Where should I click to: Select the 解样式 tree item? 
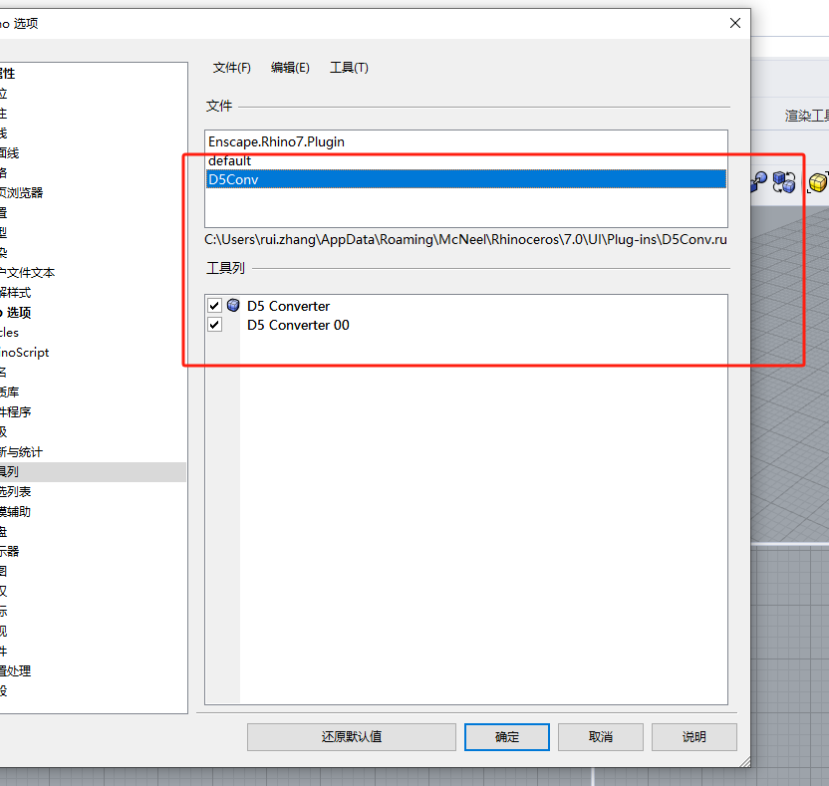point(15,292)
